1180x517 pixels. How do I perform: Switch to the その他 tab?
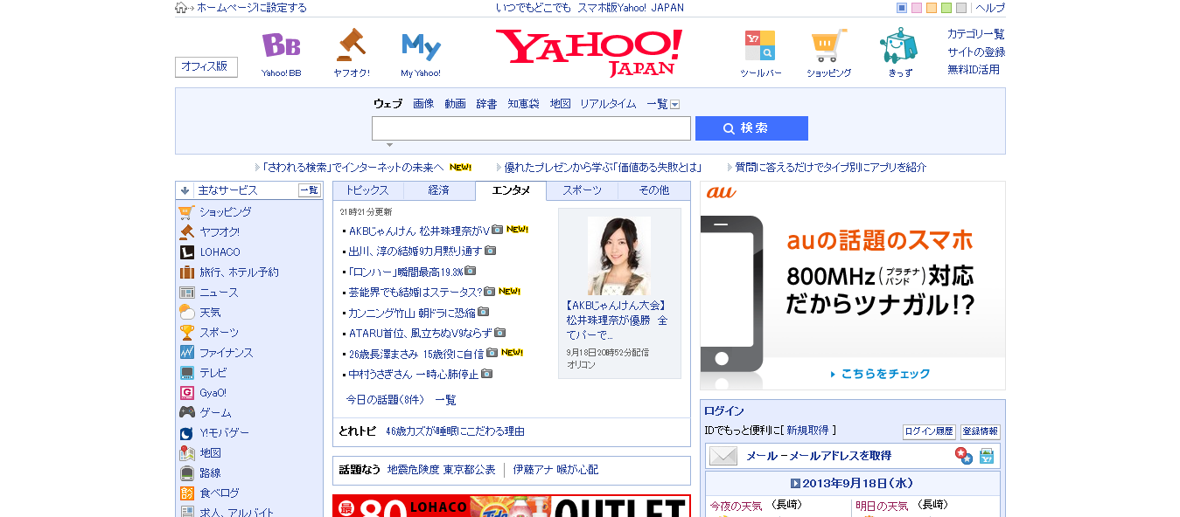(653, 190)
